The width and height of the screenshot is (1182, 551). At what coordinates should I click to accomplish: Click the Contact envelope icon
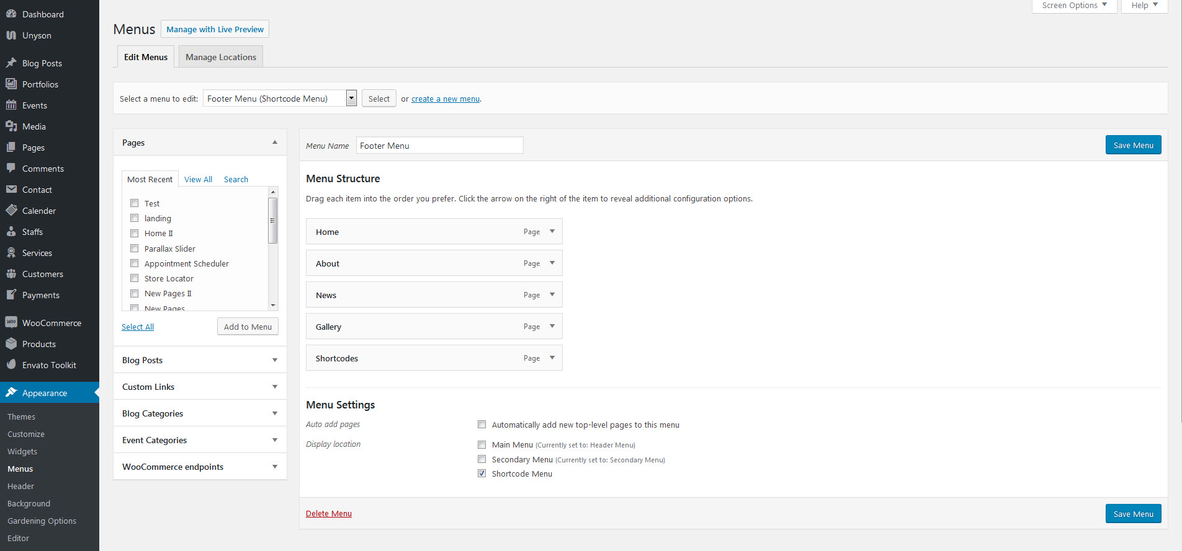(11, 189)
